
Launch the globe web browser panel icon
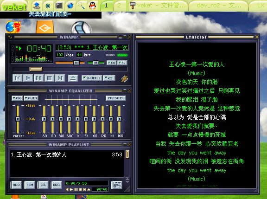pyautogui.click(x=70, y=6)
